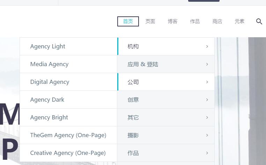Open TheGem Agency (One-Page) link
Screen dimensions: 266x165
(x=68, y=135)
